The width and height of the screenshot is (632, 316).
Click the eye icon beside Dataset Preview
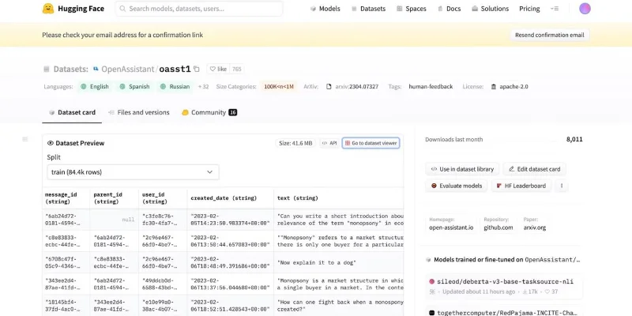tap(51, 143)
